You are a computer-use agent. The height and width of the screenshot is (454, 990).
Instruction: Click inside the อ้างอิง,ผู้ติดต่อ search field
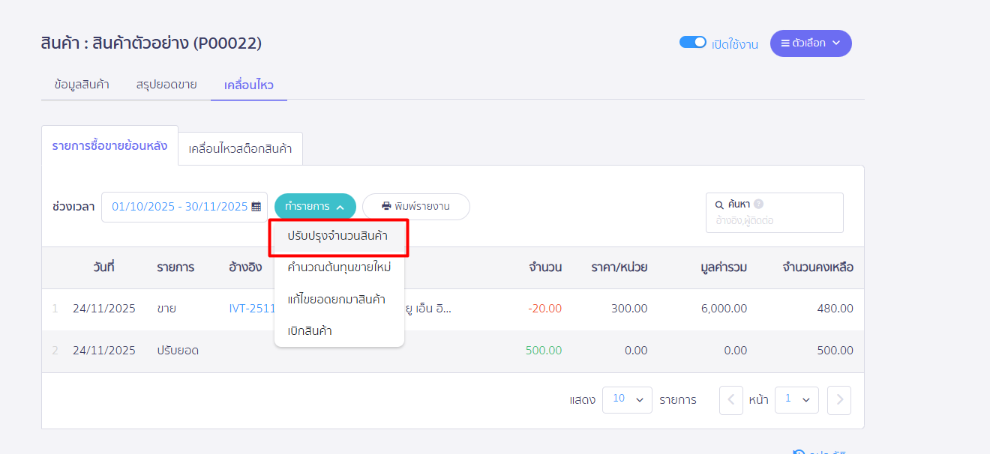pyautogui.click(x=772, y=220)
